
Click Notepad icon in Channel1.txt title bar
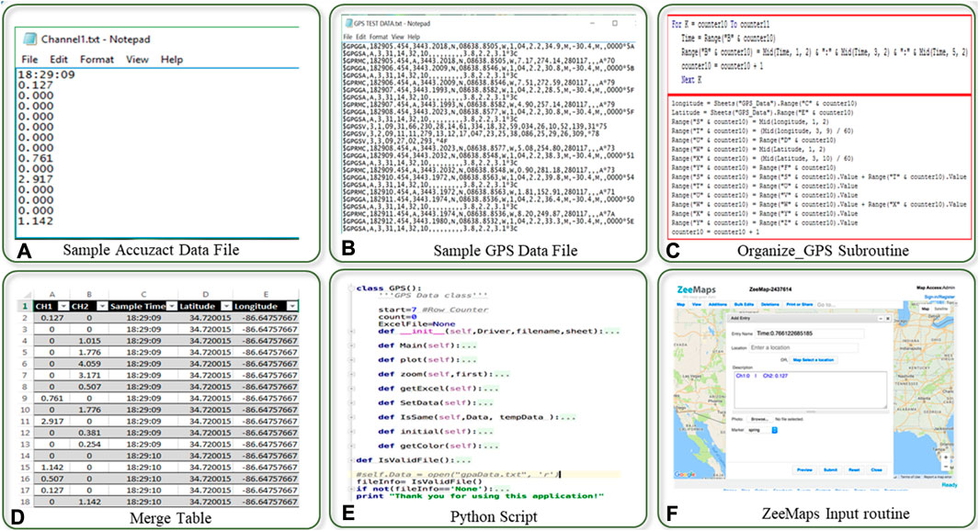coord(29,39)
